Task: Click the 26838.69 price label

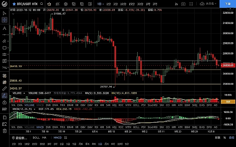Action: click(228, 65)
